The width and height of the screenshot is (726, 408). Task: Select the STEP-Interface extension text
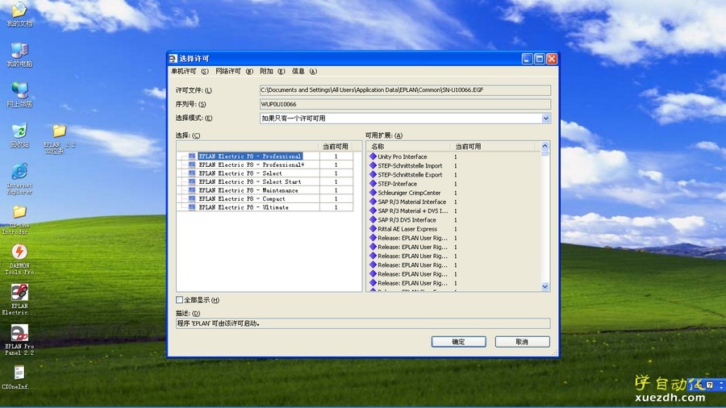397,184
